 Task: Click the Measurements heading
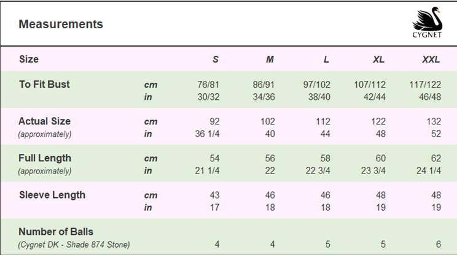(61, 24)
